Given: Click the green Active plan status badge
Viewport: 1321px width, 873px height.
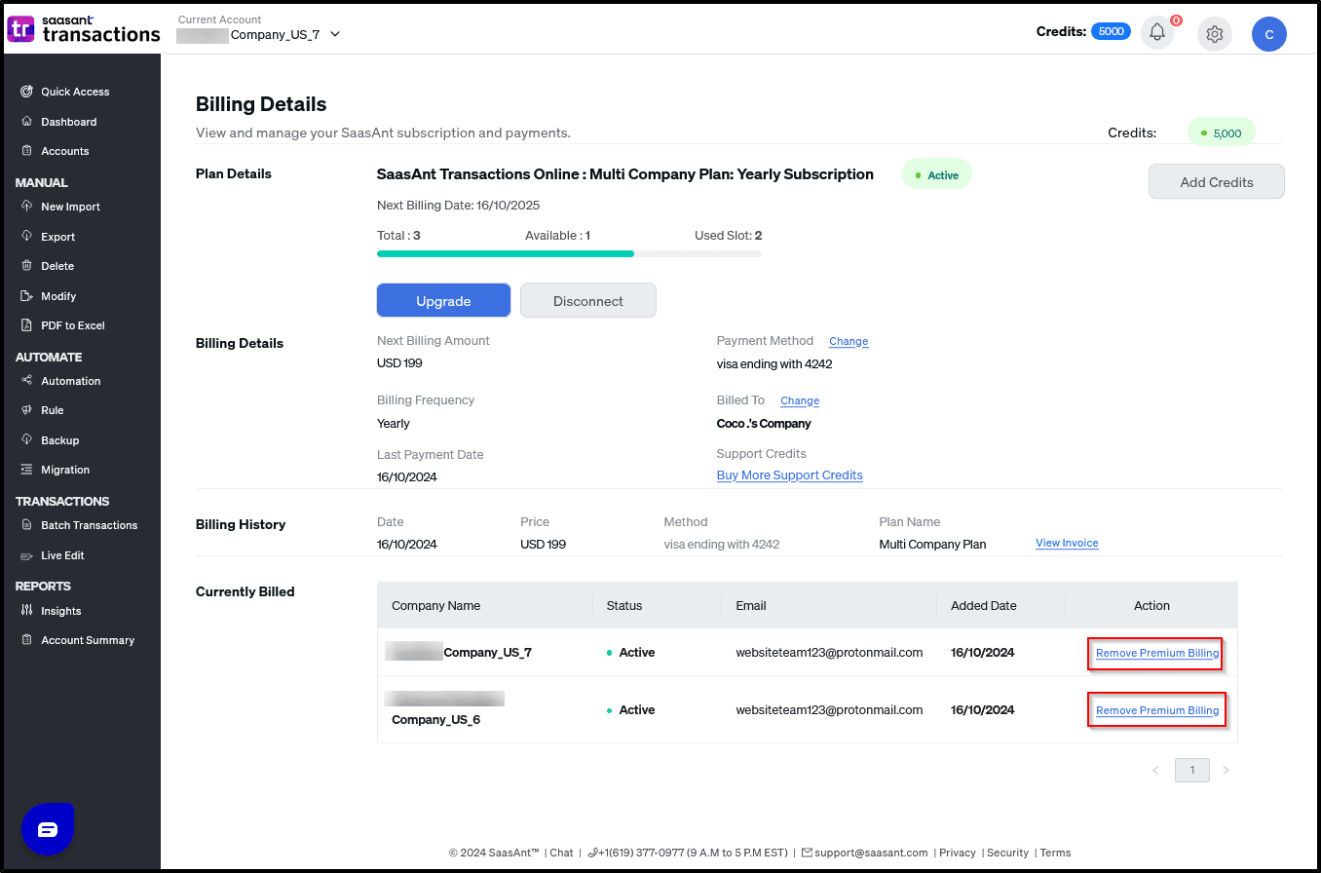Looking at the screenshot, I should 937,175.
